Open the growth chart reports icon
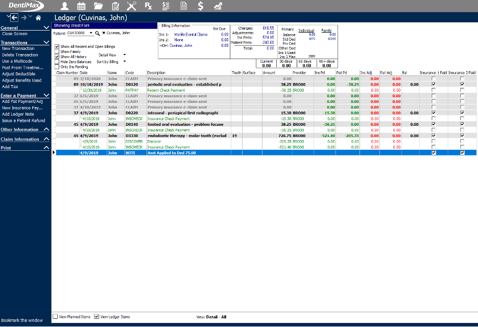The width and height of the screenshot is (478, 327). coord(218,6)
